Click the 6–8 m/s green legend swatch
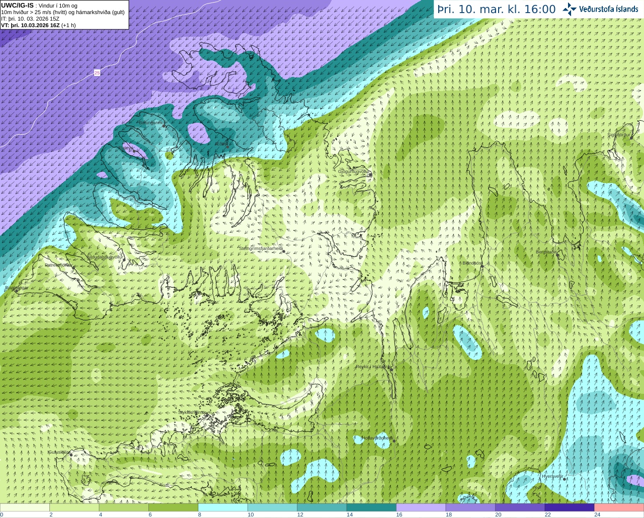This screenshot has width=644, height=518. coord(174,507)
